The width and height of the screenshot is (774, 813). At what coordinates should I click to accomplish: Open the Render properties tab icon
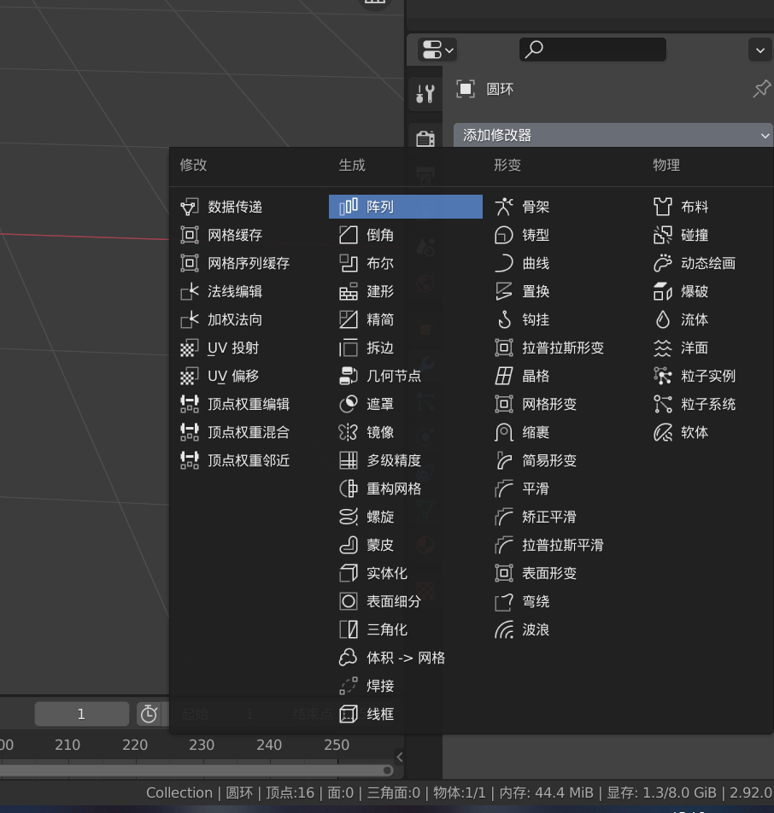coord(425,138)
